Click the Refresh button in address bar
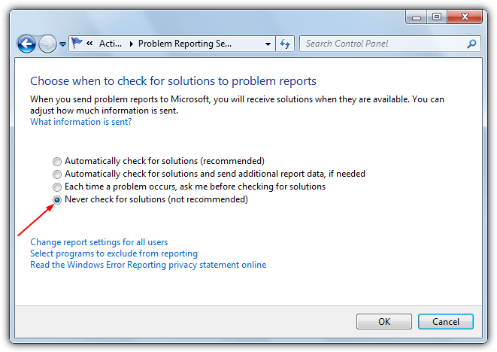Viewport: 497px width, 352px height. 285,44
